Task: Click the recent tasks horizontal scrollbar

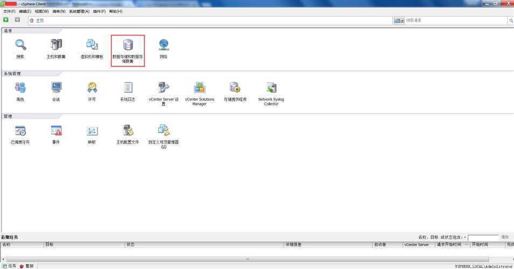Action: tap(247, 259)
